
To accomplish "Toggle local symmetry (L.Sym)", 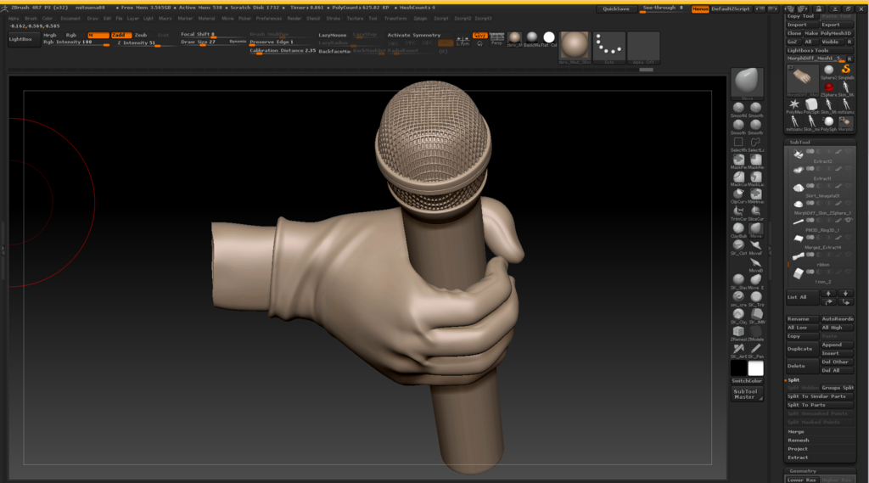I will point(463,41).
